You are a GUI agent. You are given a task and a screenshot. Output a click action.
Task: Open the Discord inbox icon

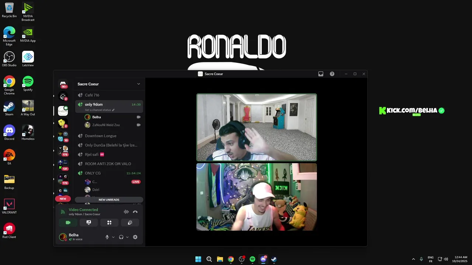click(321, 74)
